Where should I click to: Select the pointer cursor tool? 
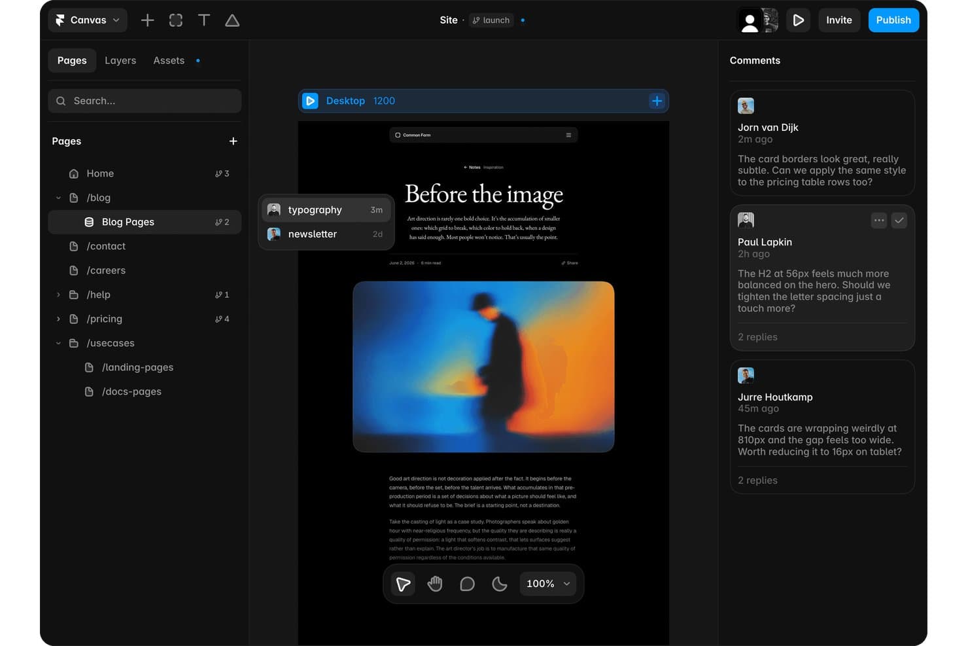pyautogui.click(x=403, y=584)
